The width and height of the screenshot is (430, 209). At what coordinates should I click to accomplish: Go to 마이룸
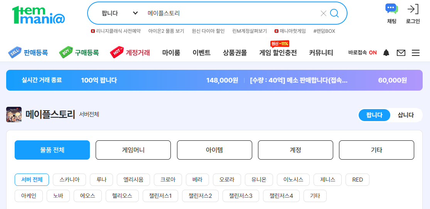coord(171,53)
